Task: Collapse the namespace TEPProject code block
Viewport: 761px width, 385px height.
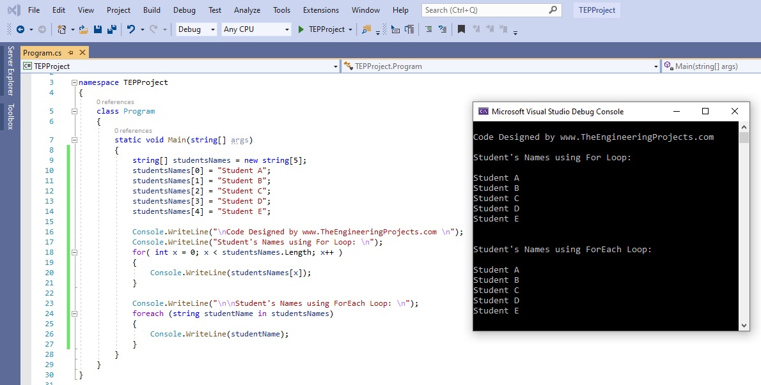Action: point(74,82)
